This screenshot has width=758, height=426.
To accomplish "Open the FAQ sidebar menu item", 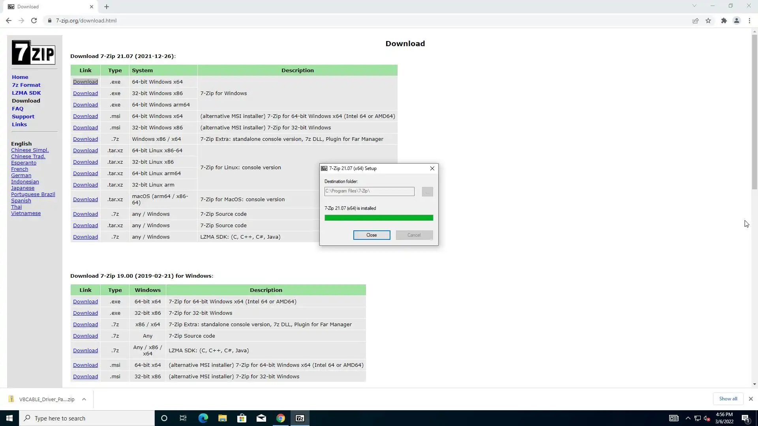I will click(17, 108).
